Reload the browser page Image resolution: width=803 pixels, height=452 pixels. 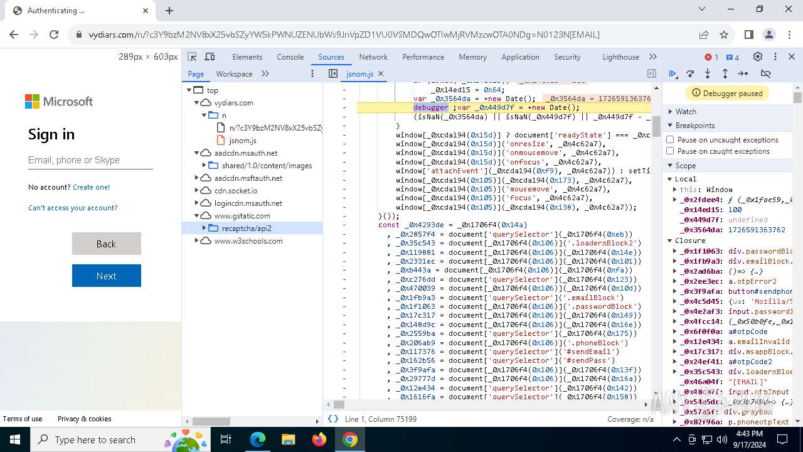pos(54,35)
